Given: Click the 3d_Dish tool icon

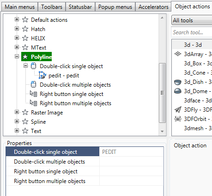Looking at the screenshot, I should coord(178,82).
